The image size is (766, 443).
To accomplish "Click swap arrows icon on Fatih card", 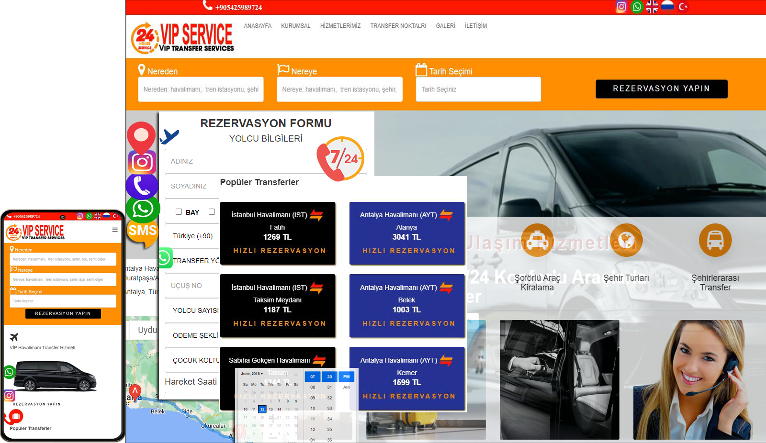I will pos(316,215).
